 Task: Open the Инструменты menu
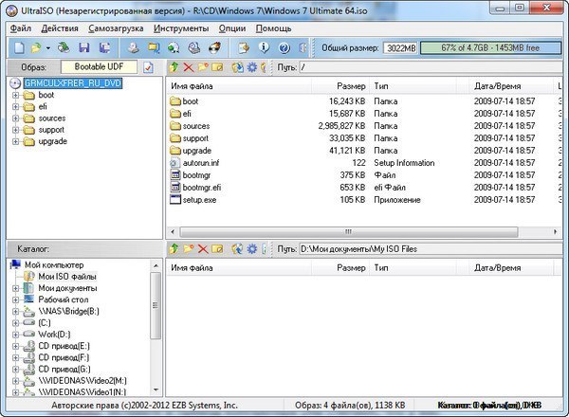(180, 28)
